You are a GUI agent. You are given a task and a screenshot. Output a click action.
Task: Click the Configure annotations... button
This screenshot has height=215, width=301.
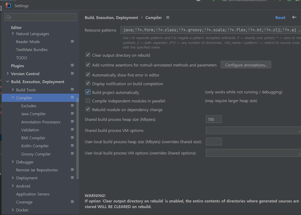246,65
